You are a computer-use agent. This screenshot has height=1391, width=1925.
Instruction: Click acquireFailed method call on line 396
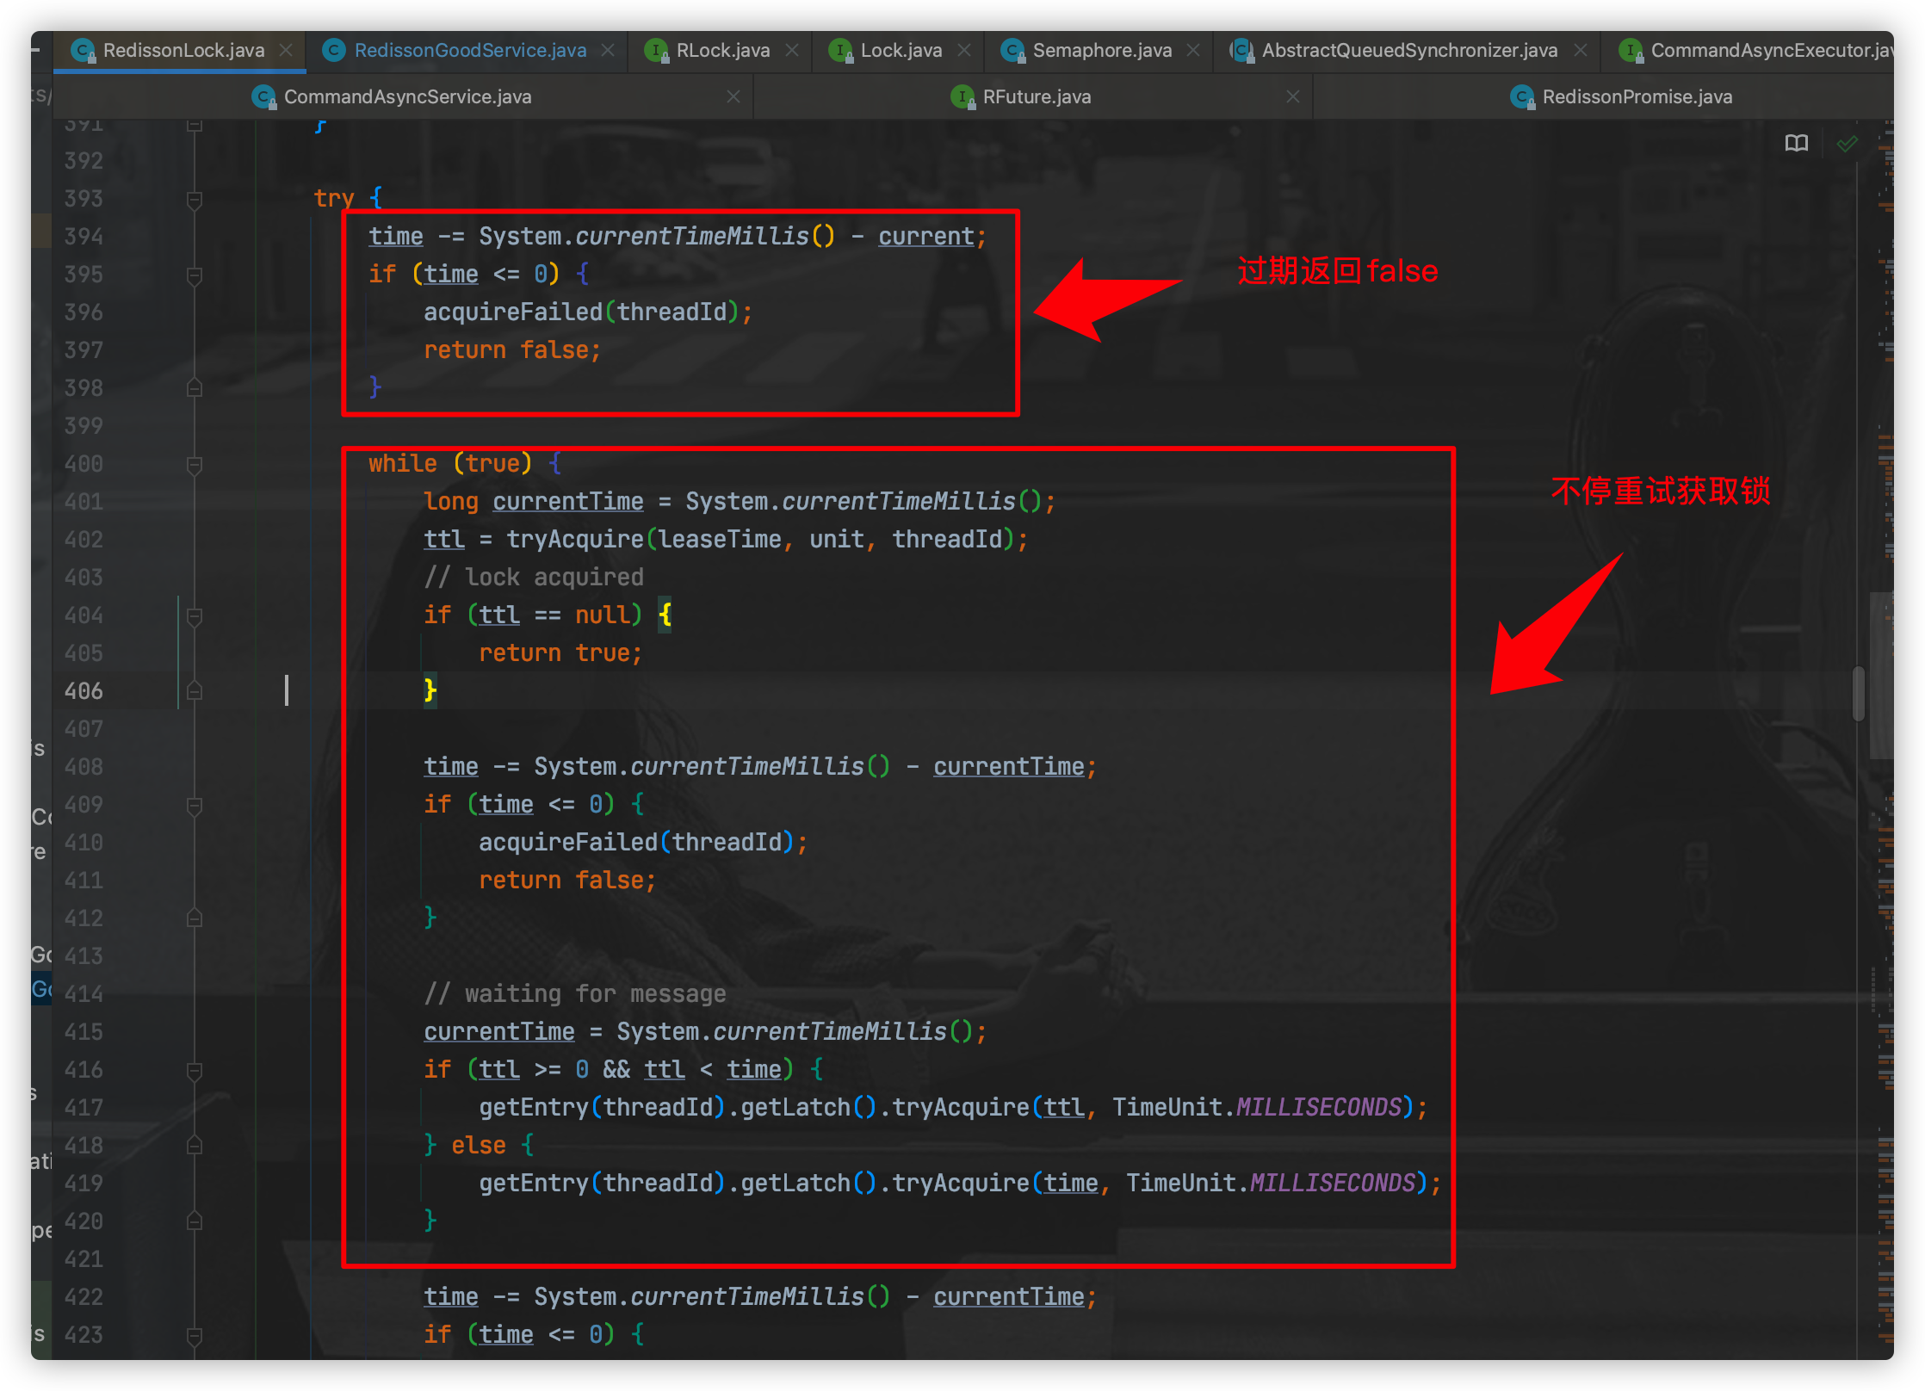(x=512, y=312)
